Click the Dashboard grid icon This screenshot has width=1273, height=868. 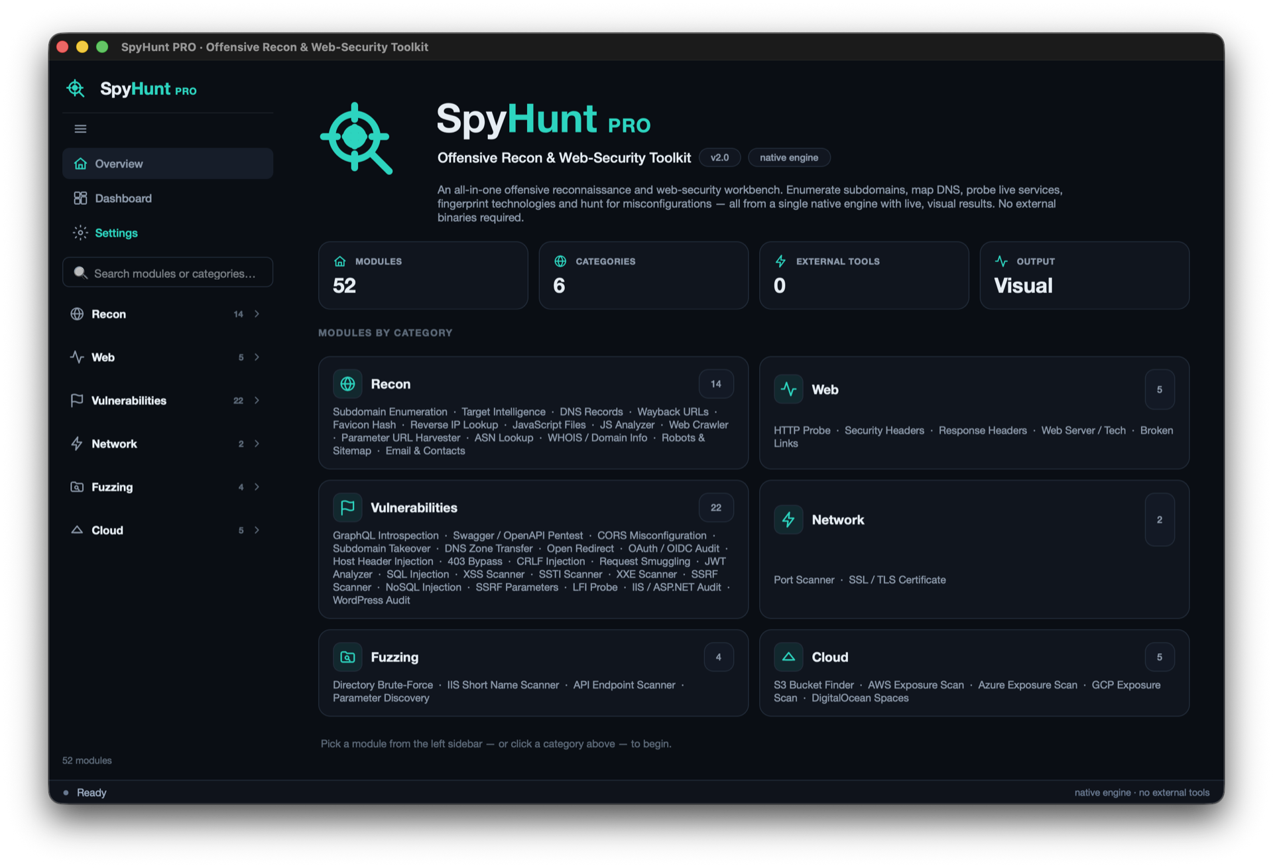(x=80, y=198)
